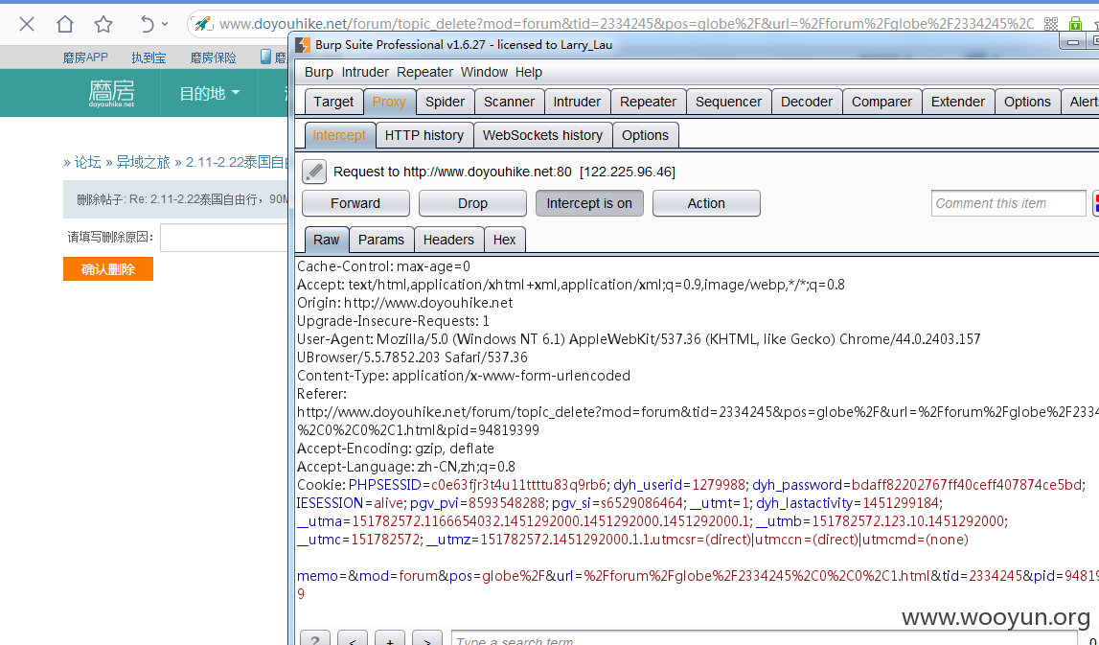This screenshot has height=645, width=1099.
Task: Click the plus search options button
Action: 390,638
